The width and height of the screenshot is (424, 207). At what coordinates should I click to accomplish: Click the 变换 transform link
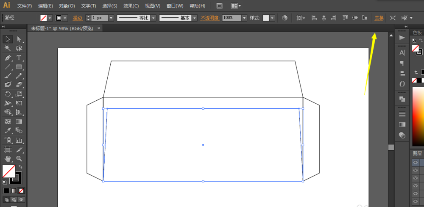pyautogui.click(x=379, y=18)
